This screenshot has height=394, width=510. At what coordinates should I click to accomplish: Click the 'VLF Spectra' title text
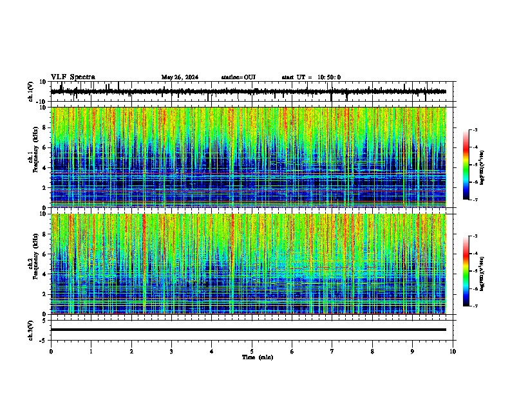[x=73, y=77]
